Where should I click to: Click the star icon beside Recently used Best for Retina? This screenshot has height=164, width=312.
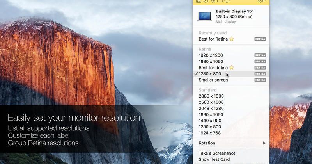(x=231, y=39)
